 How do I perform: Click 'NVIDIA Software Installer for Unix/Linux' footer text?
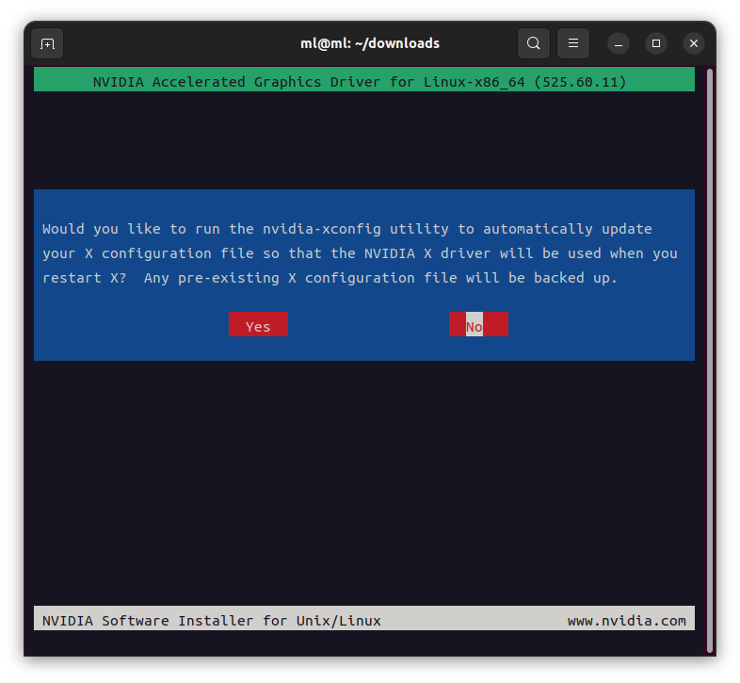pos(212,620)
